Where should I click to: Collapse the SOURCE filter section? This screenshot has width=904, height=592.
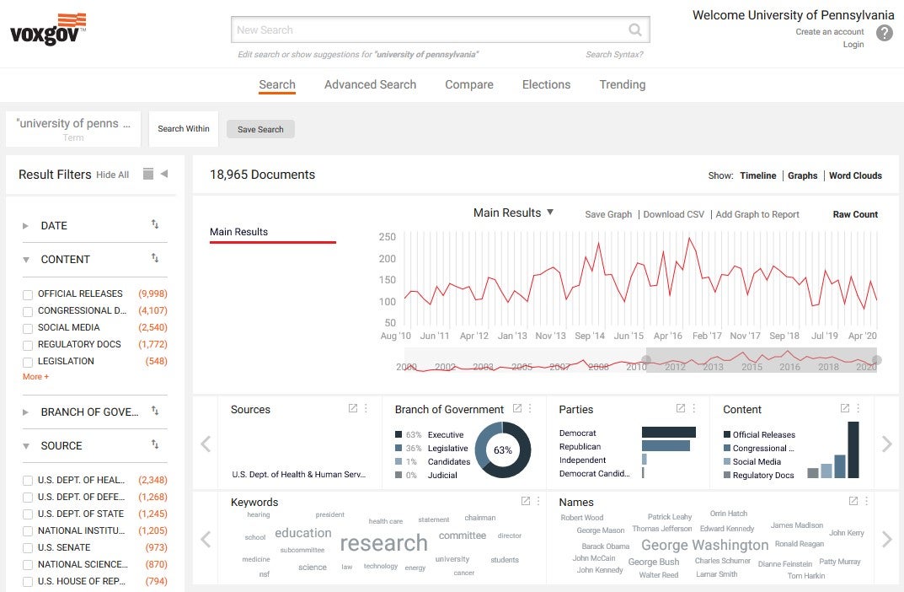pos(26,446)
